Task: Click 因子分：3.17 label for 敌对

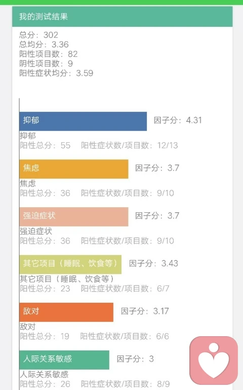Action: click(145, 311)
